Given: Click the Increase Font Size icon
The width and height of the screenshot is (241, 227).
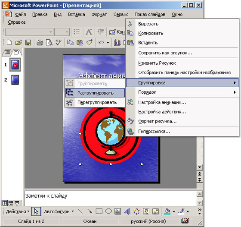Looking at the screenshot, I should (89, 32).
